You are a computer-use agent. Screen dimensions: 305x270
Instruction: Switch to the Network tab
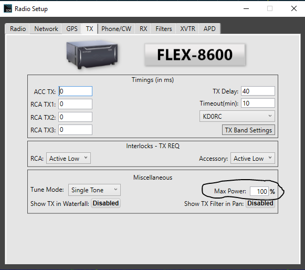pos(46,29)
